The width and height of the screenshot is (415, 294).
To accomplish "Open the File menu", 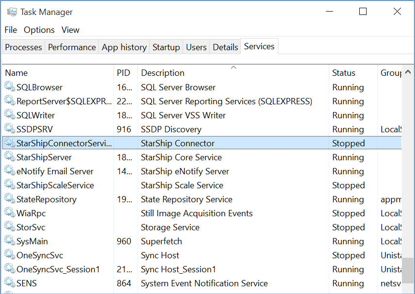I will pyautogui.click(x=11, y=30).
